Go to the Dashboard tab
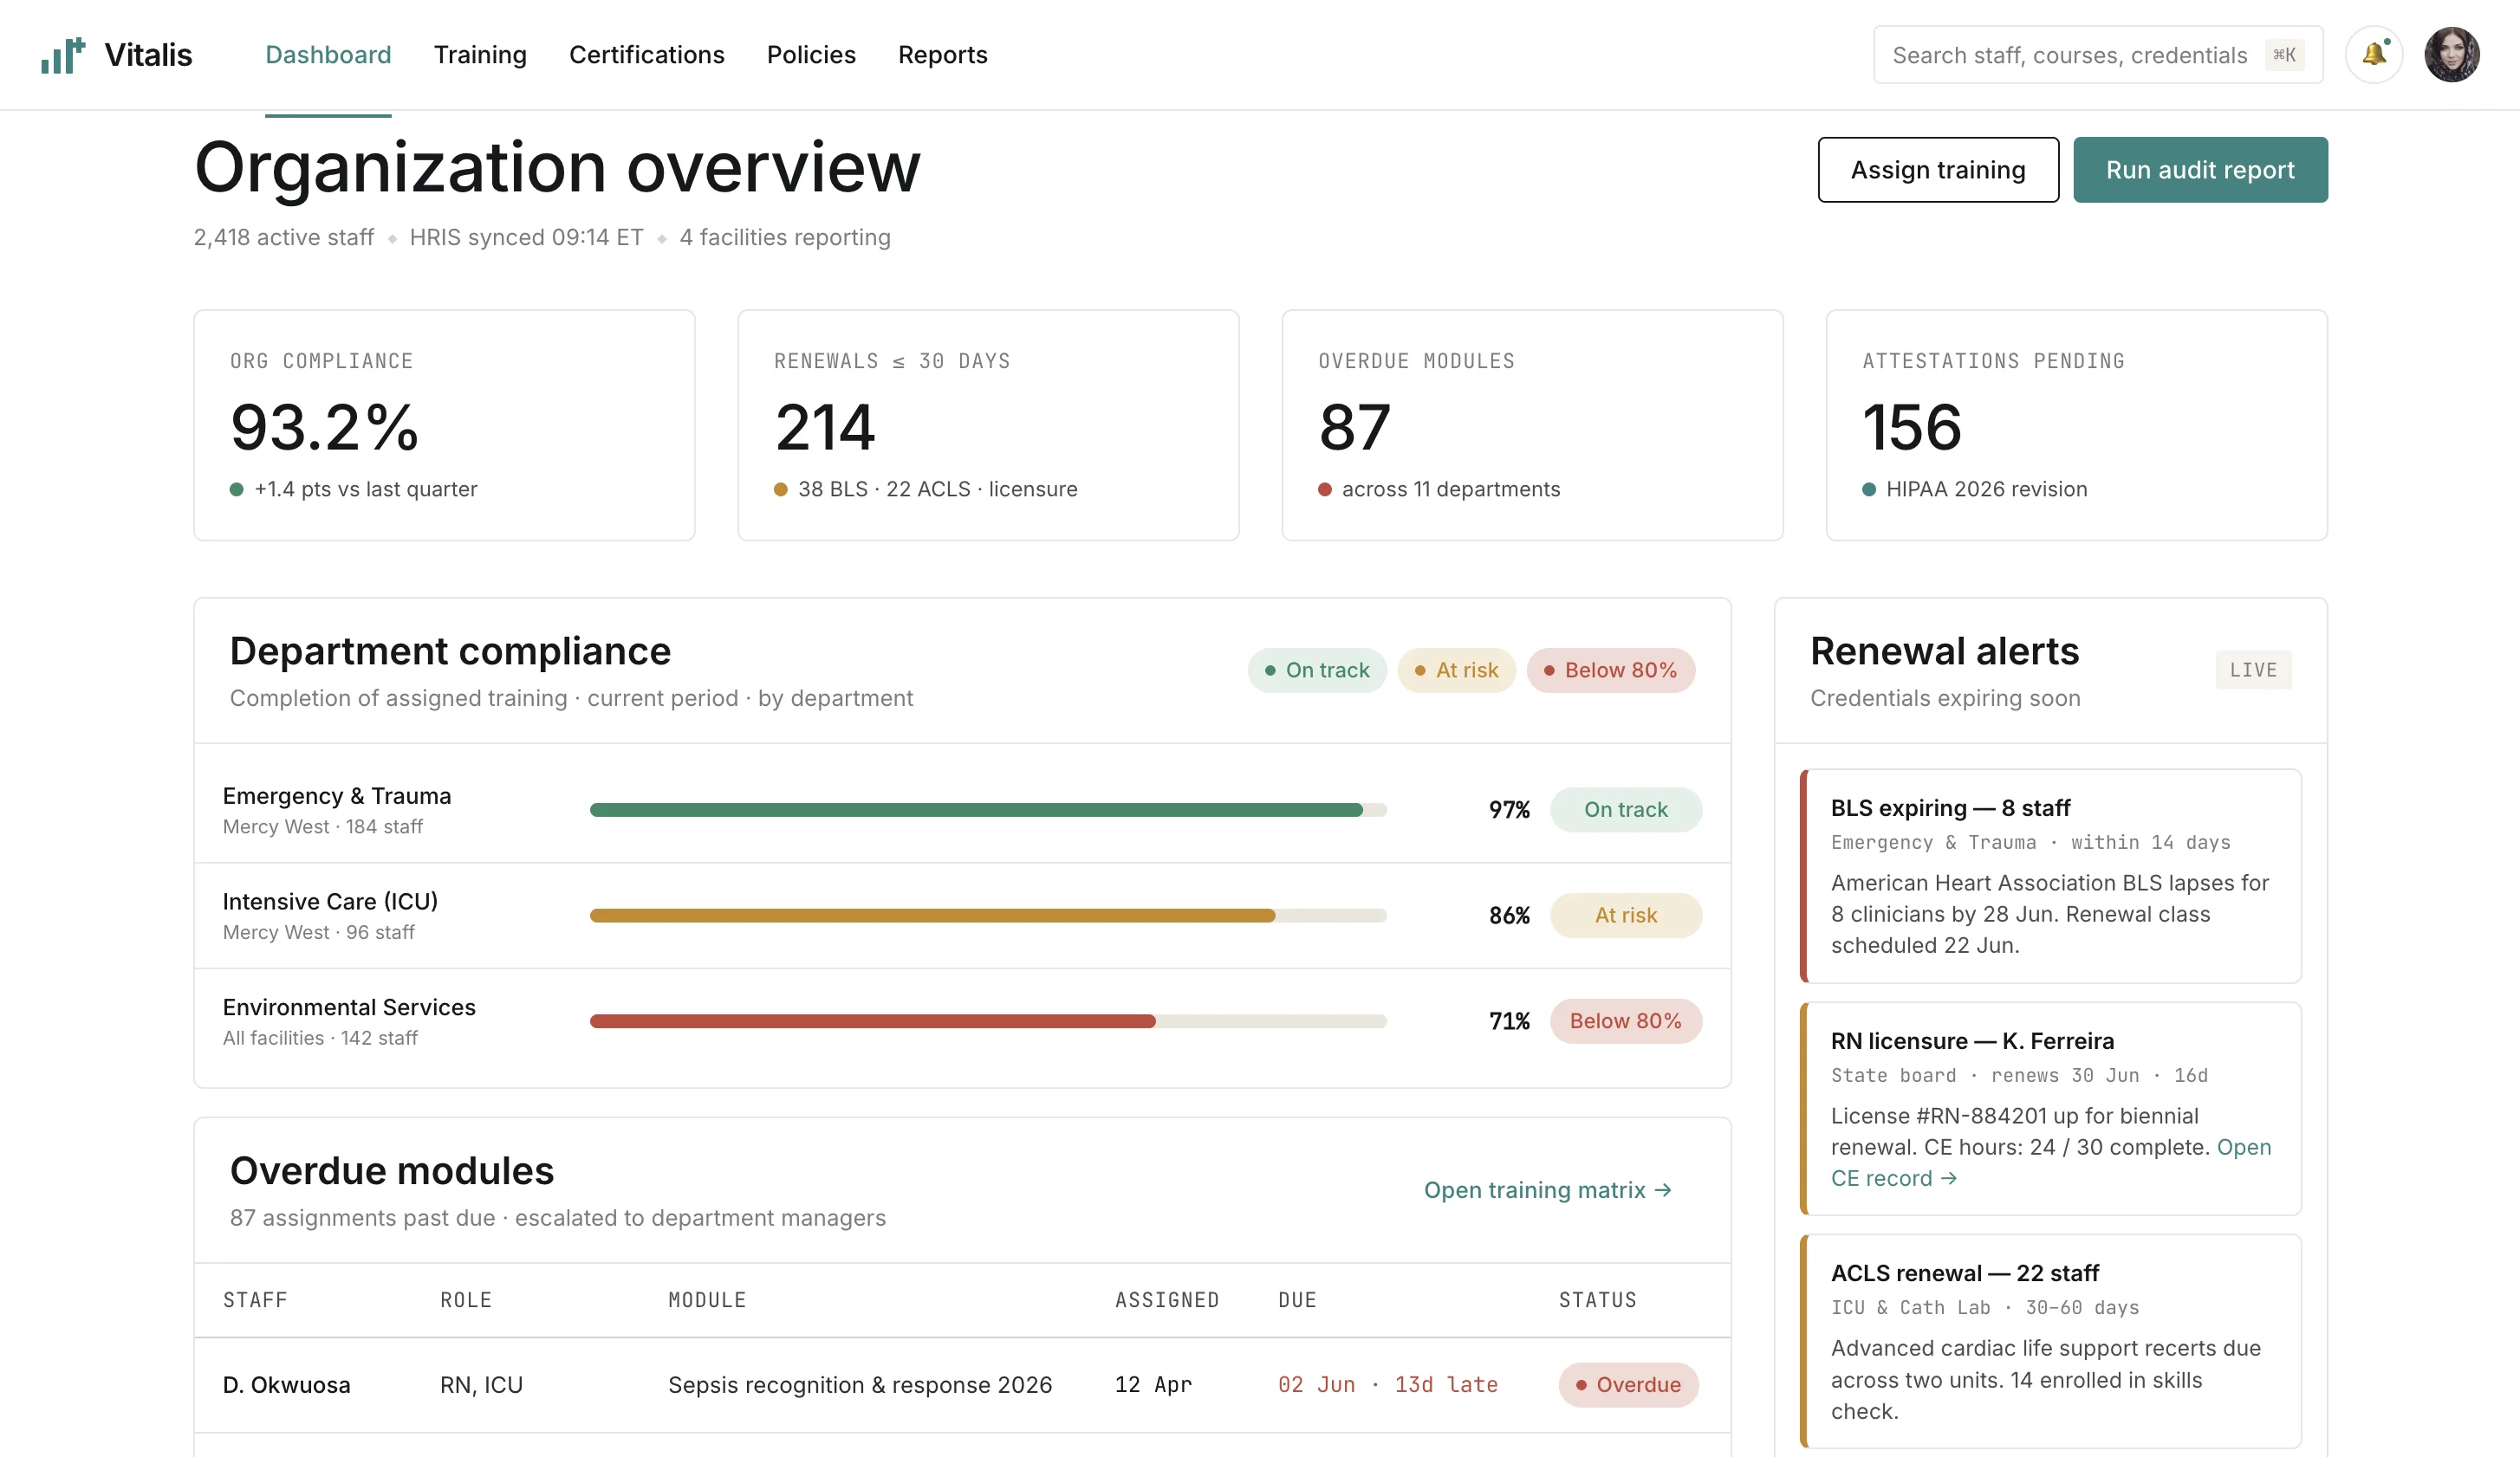2520x1457 pixels. pos(328,55)
